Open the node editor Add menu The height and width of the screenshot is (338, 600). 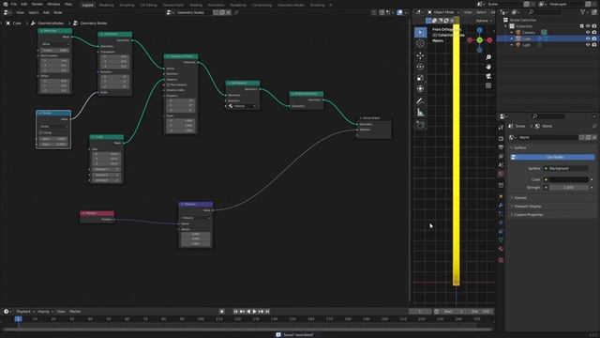46,12
